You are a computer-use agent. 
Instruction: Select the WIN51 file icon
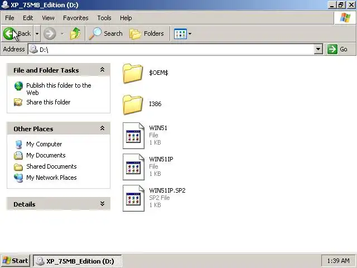point(133,136)
